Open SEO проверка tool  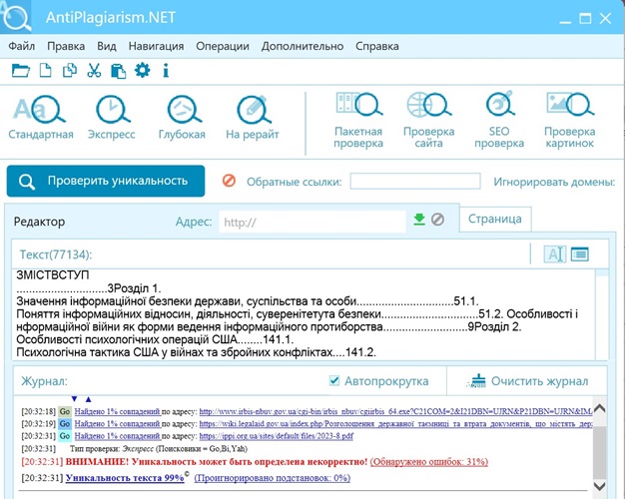click(x=499, y=120)
